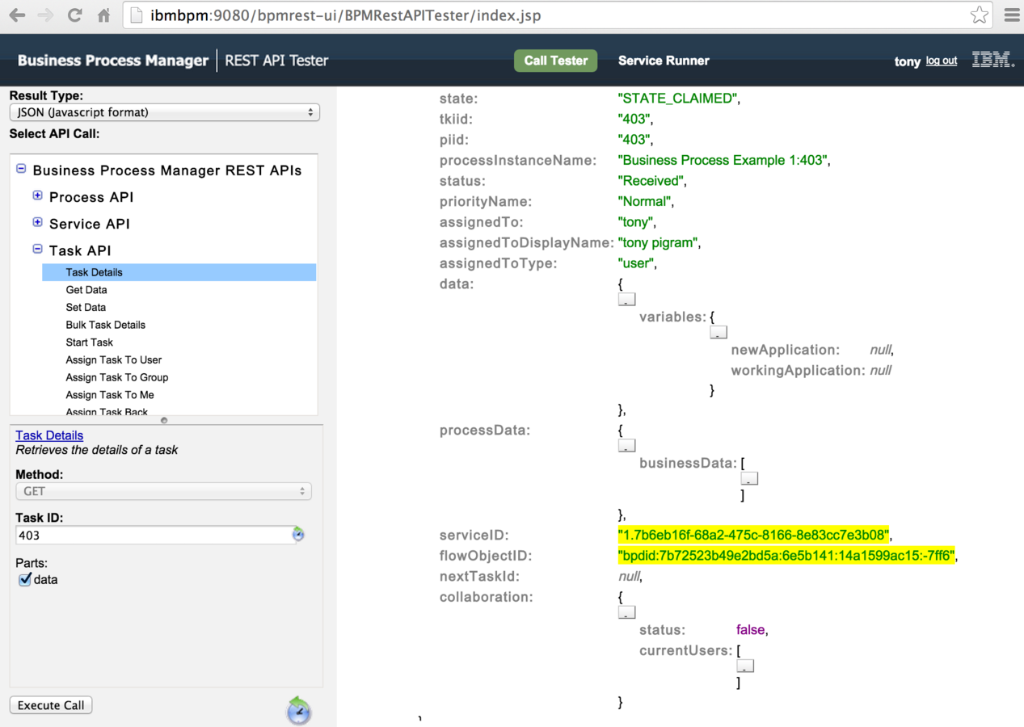Click the IBM logo
This screenshot has height=727, width=1024.
tap(992, 60)
